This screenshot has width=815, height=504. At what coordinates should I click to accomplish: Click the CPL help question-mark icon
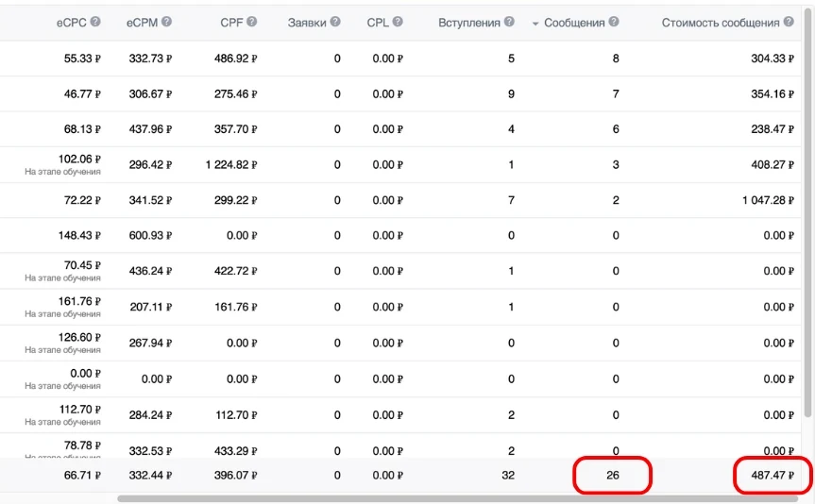[398, 22]
